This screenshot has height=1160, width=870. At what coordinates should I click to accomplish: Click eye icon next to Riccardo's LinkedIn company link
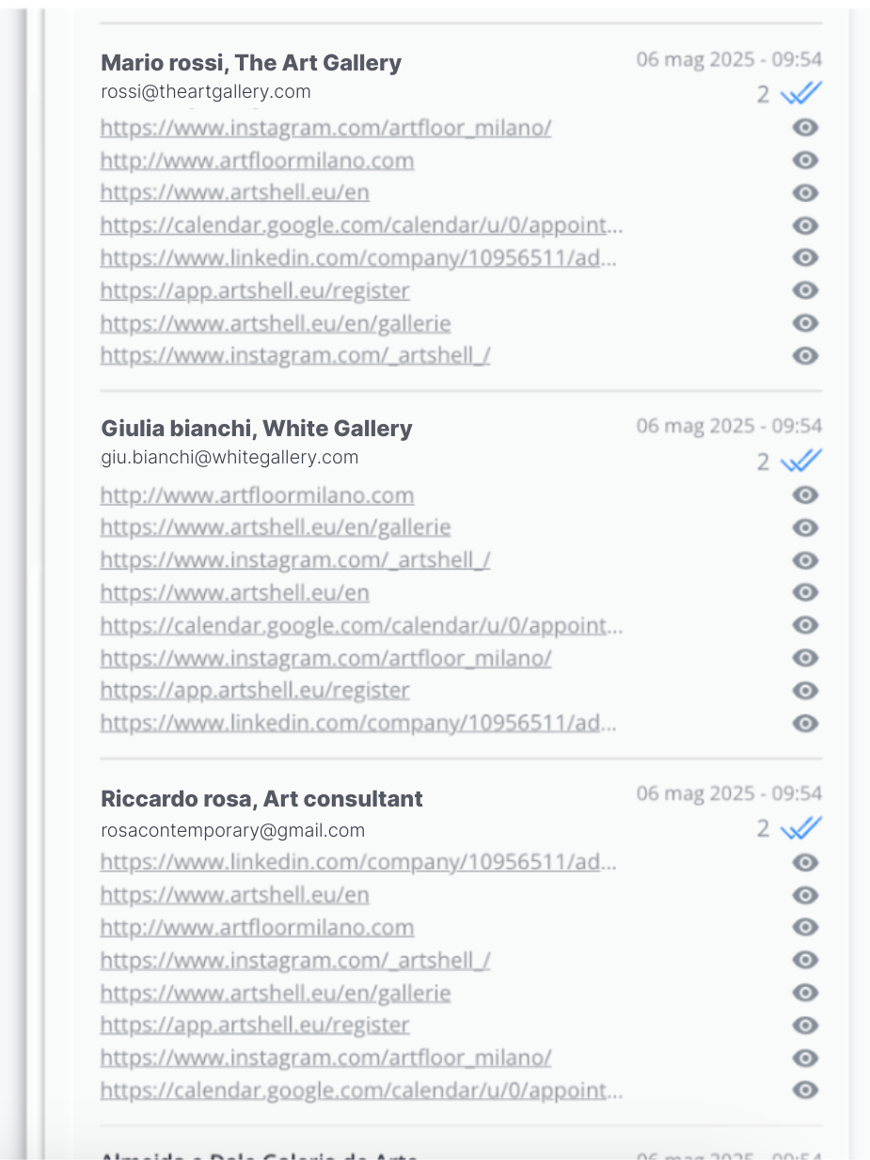coord(805,862)
